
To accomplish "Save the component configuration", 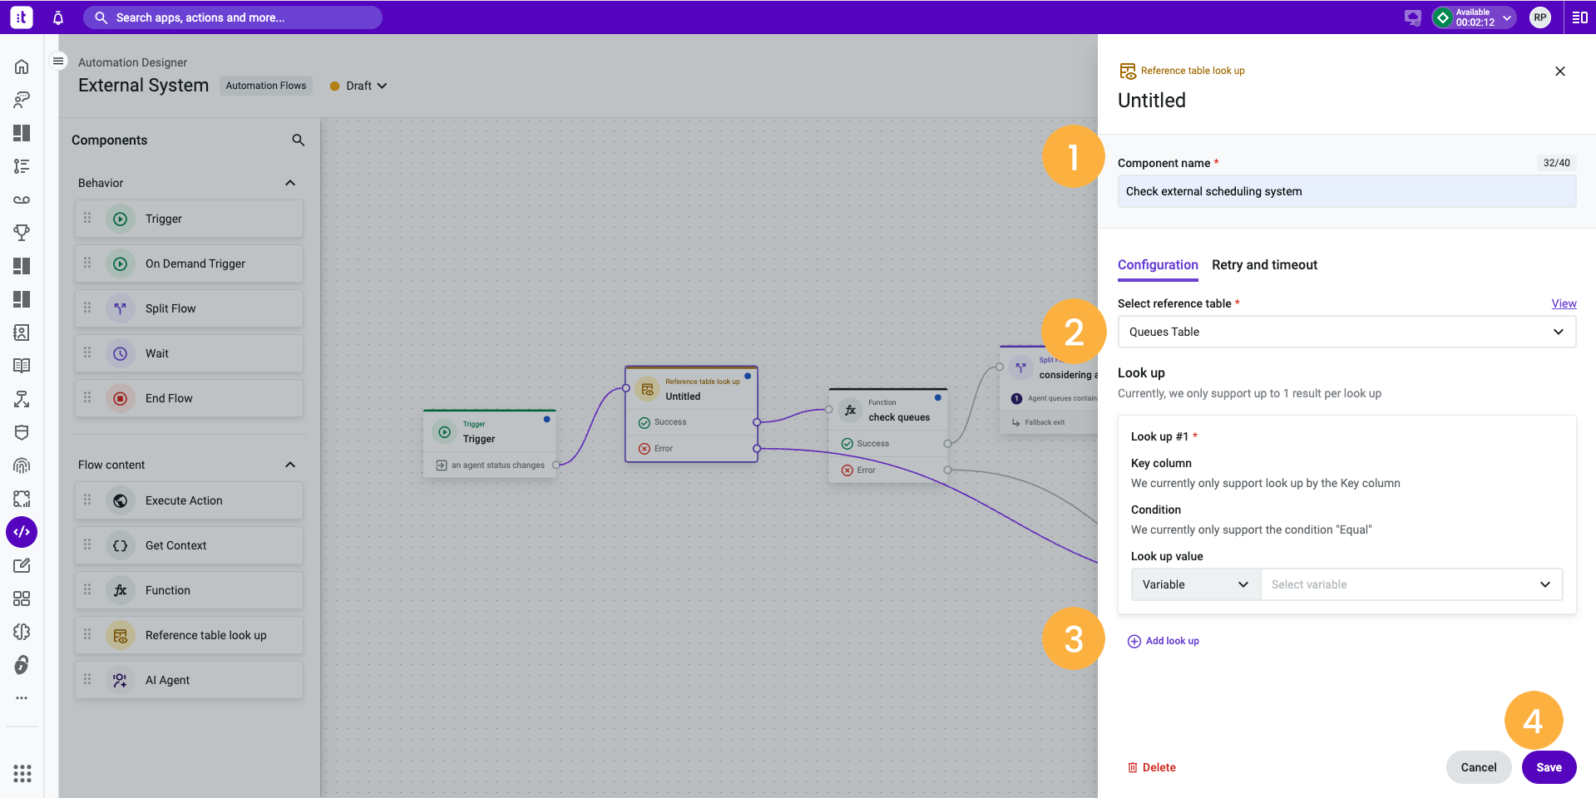I will [x=1549, y=767].
